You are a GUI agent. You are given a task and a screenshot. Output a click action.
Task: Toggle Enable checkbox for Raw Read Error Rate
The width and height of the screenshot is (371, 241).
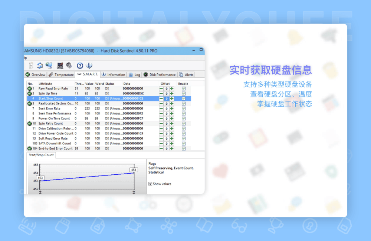pos(184,88)
